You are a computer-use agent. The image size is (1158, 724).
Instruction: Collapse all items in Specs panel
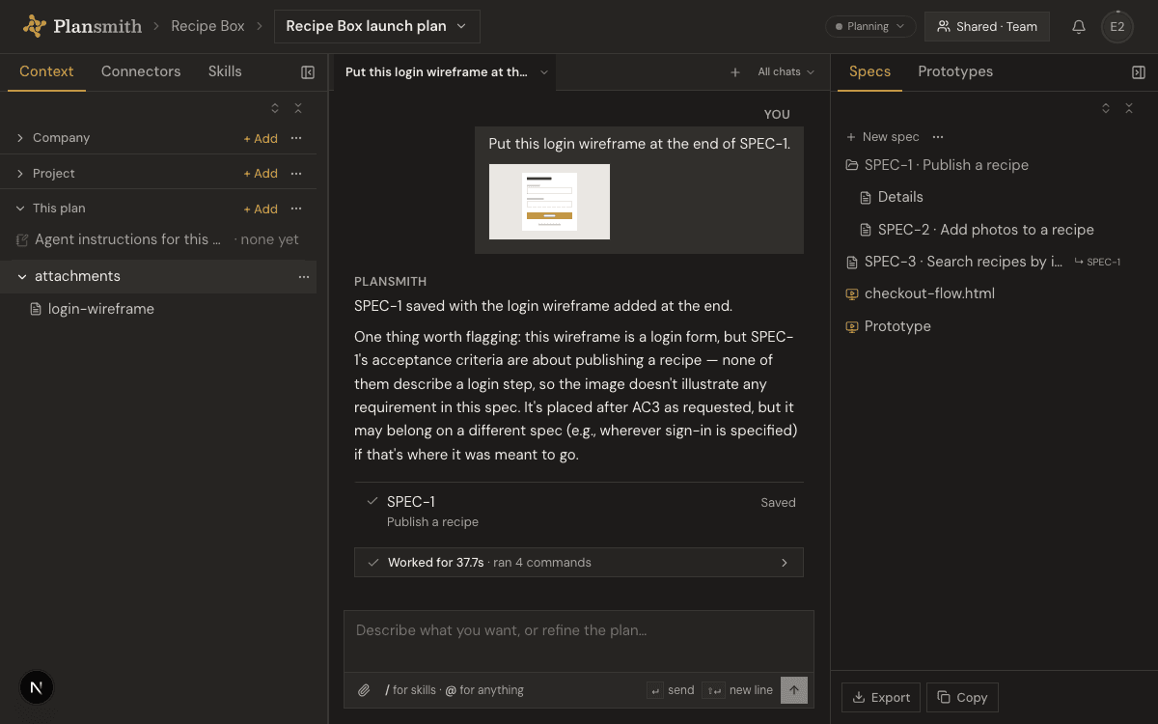click(x=1129, y=108)
